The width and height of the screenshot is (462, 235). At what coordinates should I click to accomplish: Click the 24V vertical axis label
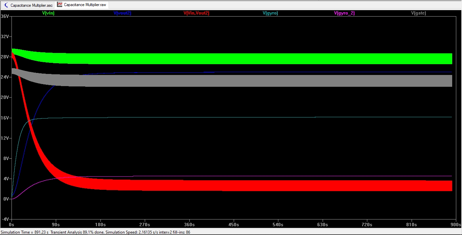[x=5, y=77]
